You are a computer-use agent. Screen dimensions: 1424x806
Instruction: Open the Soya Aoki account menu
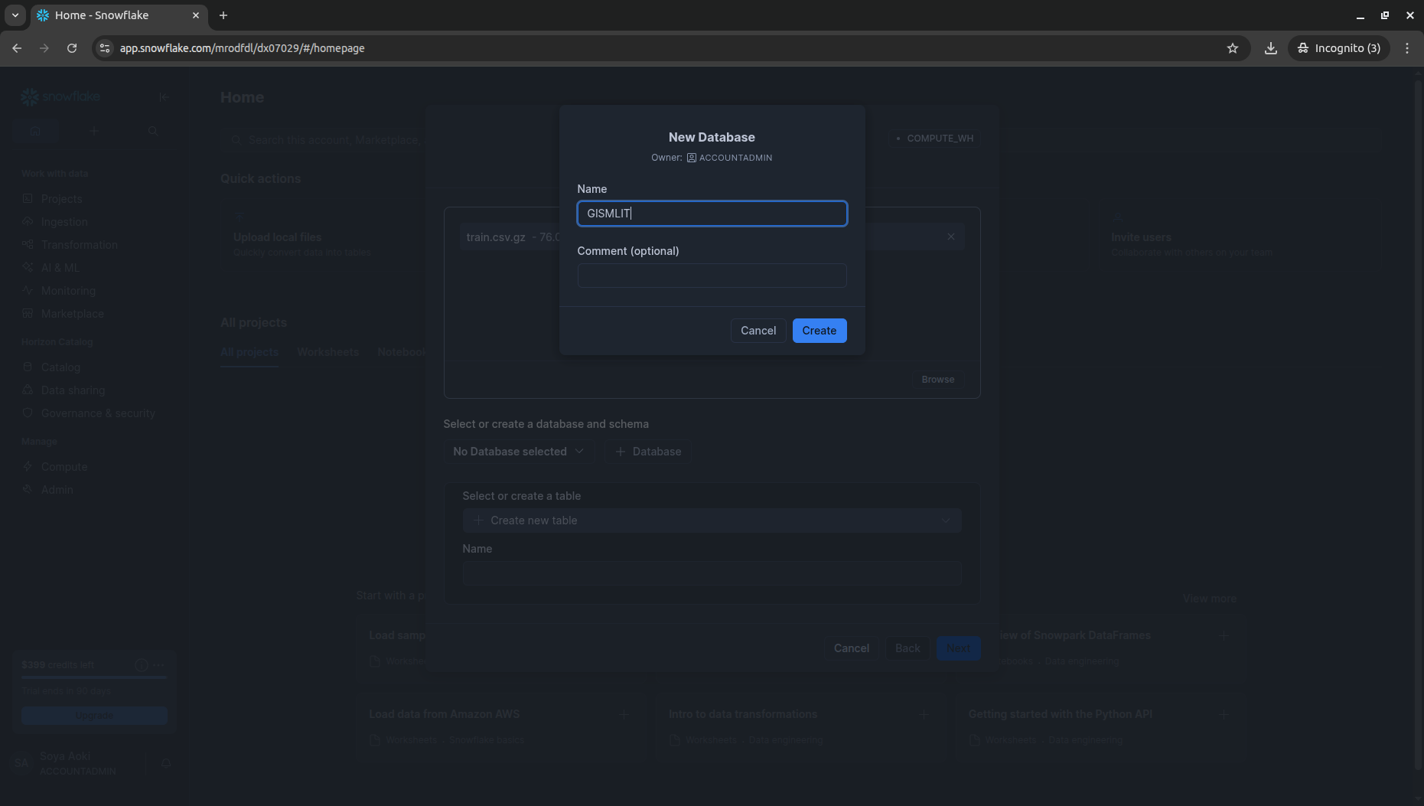77,763
